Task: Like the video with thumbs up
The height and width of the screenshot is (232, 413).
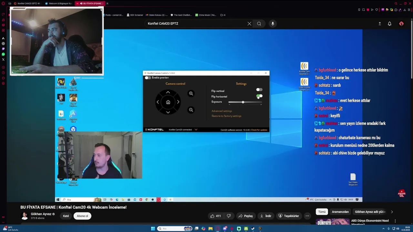Action: (216, 216)
